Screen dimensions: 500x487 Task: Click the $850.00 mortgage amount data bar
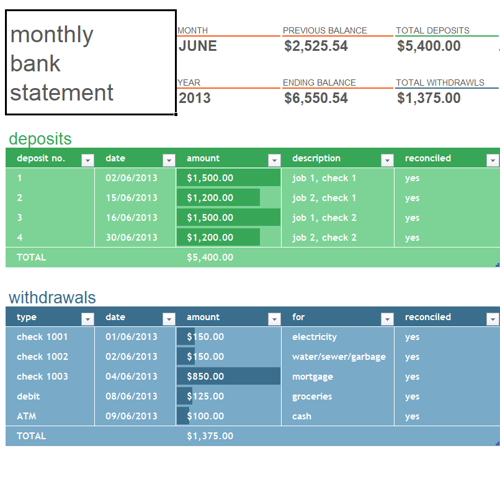pyautogui.click(x=228, y=377)
